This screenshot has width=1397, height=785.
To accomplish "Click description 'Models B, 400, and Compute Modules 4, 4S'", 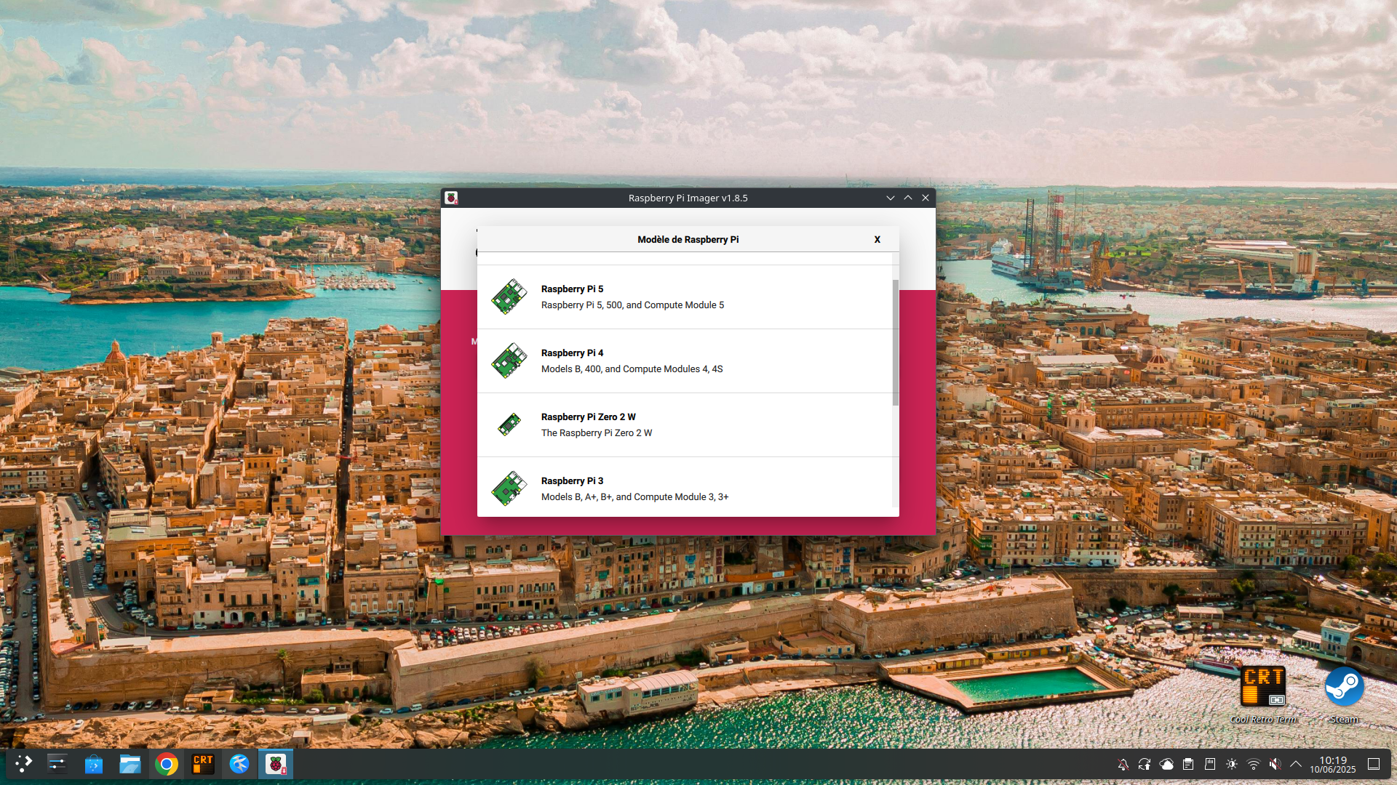I will (x=632, y=369).
